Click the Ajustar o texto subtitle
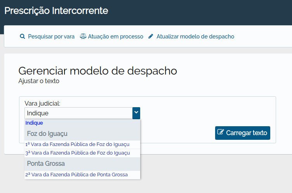Screen dimensions: 292x193 39,81
